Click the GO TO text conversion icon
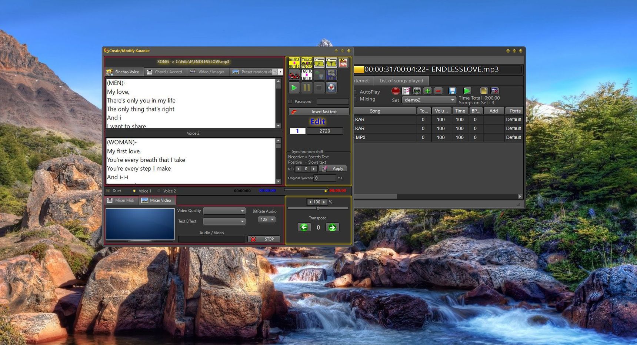Screen dimensions: 637x345 coord(307,75)
